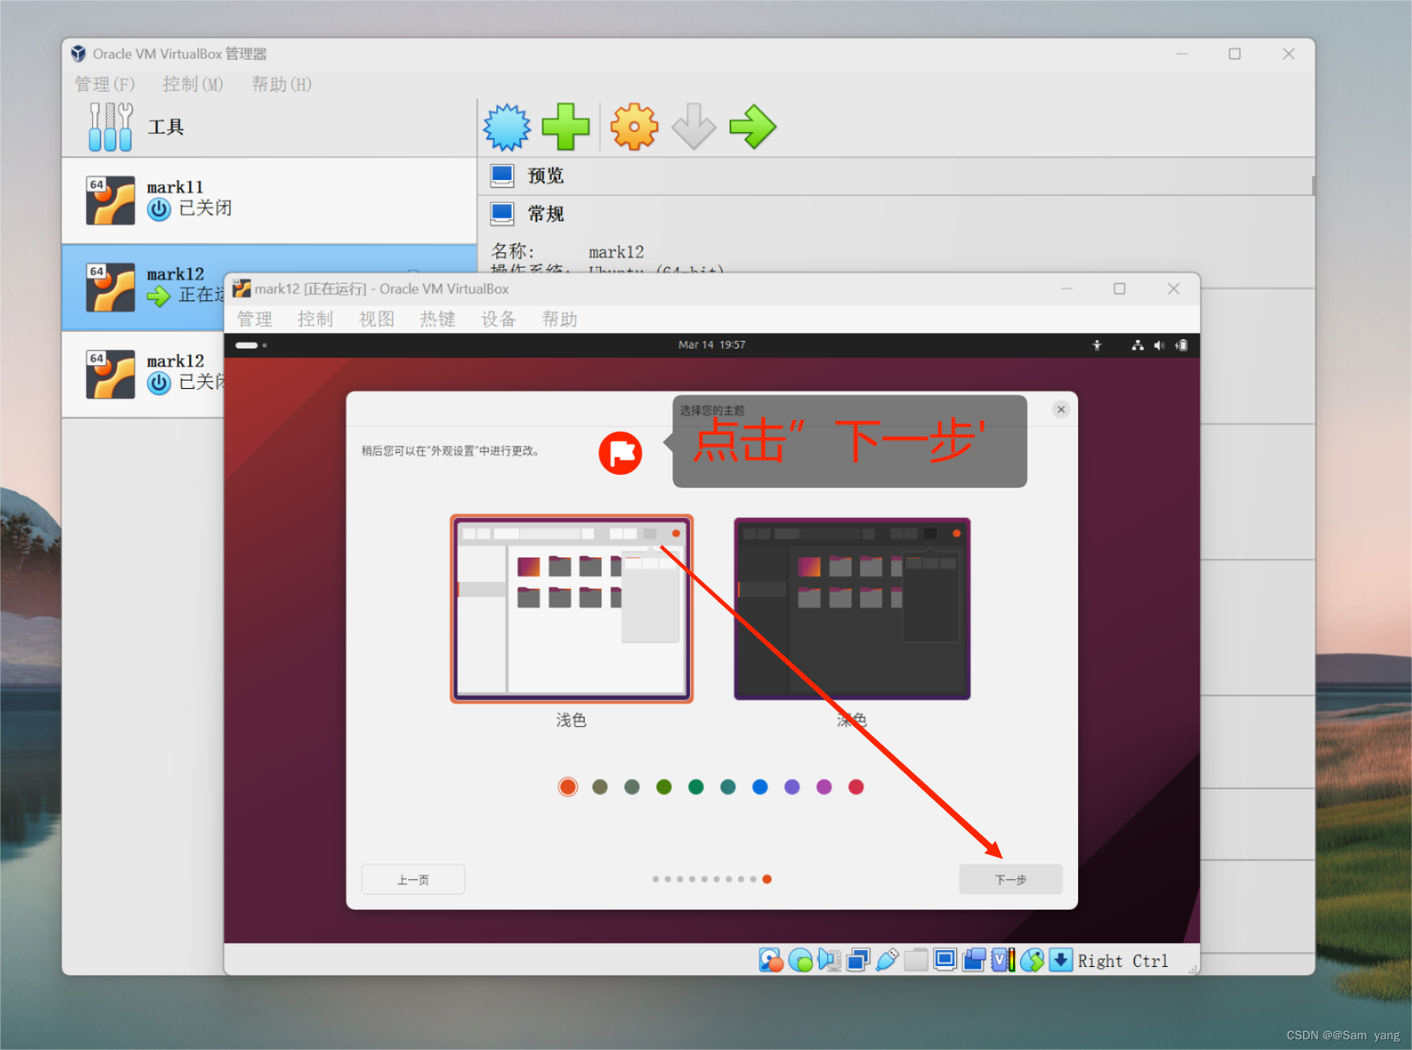The height and width of the screenshot is (1050, 1412).
Task: Click the network adapters status icon
Action: (858, 960)
